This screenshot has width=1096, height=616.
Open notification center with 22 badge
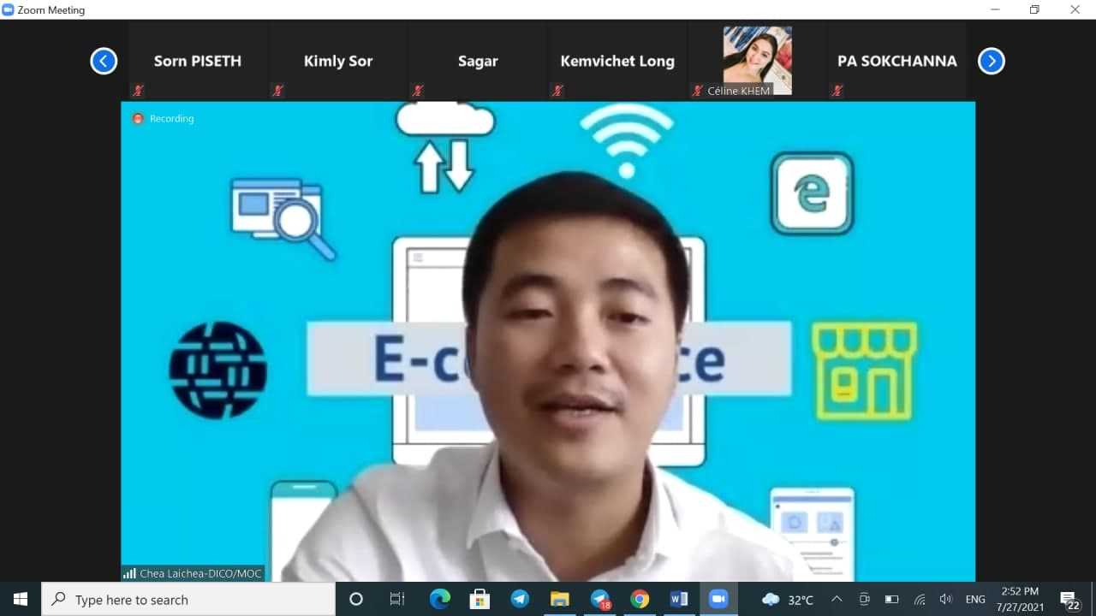[x=1069, y=600]
